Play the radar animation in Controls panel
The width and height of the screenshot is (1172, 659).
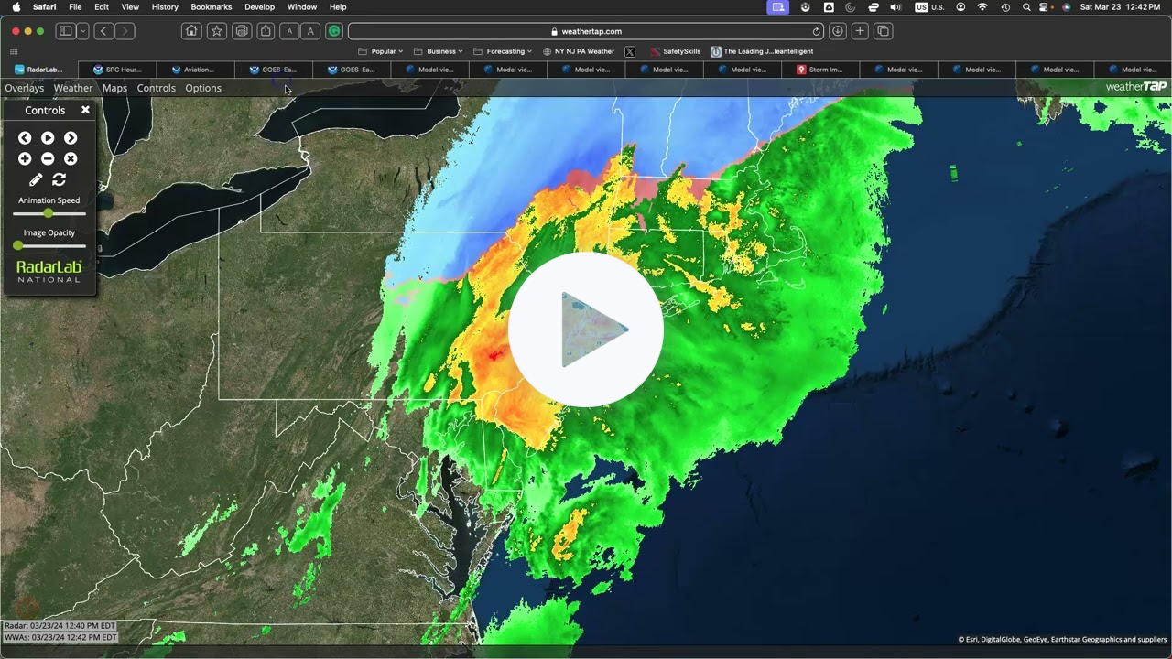[48, 137]
